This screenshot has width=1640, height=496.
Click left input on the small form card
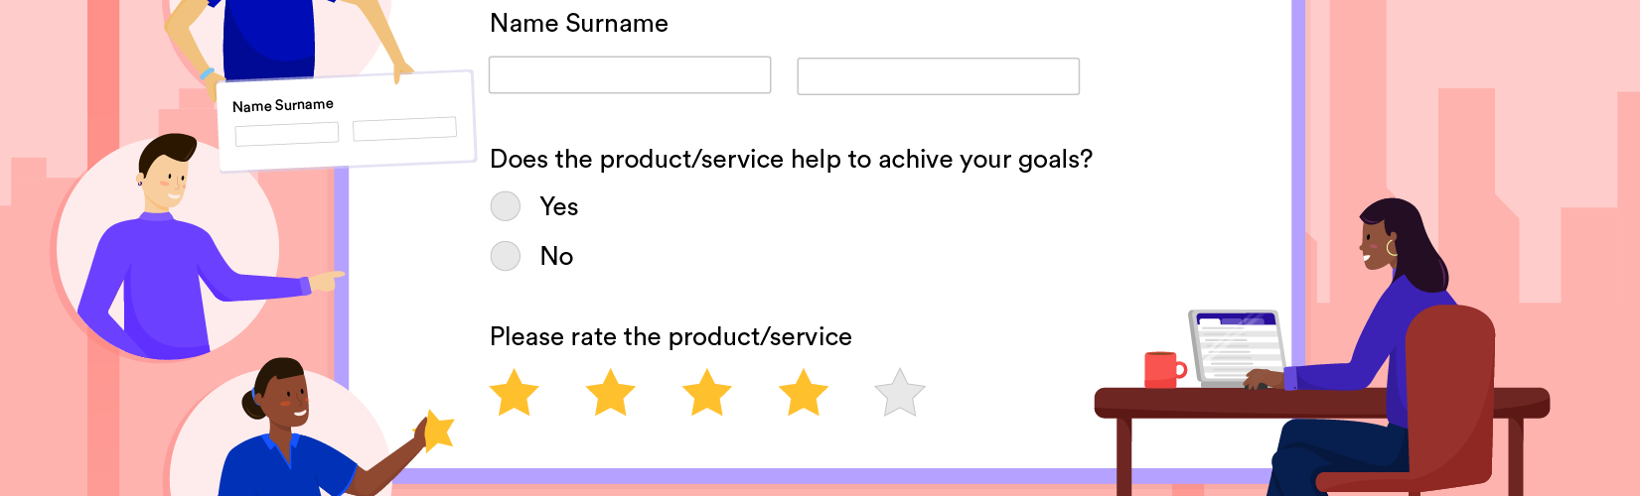click(287, 133)
